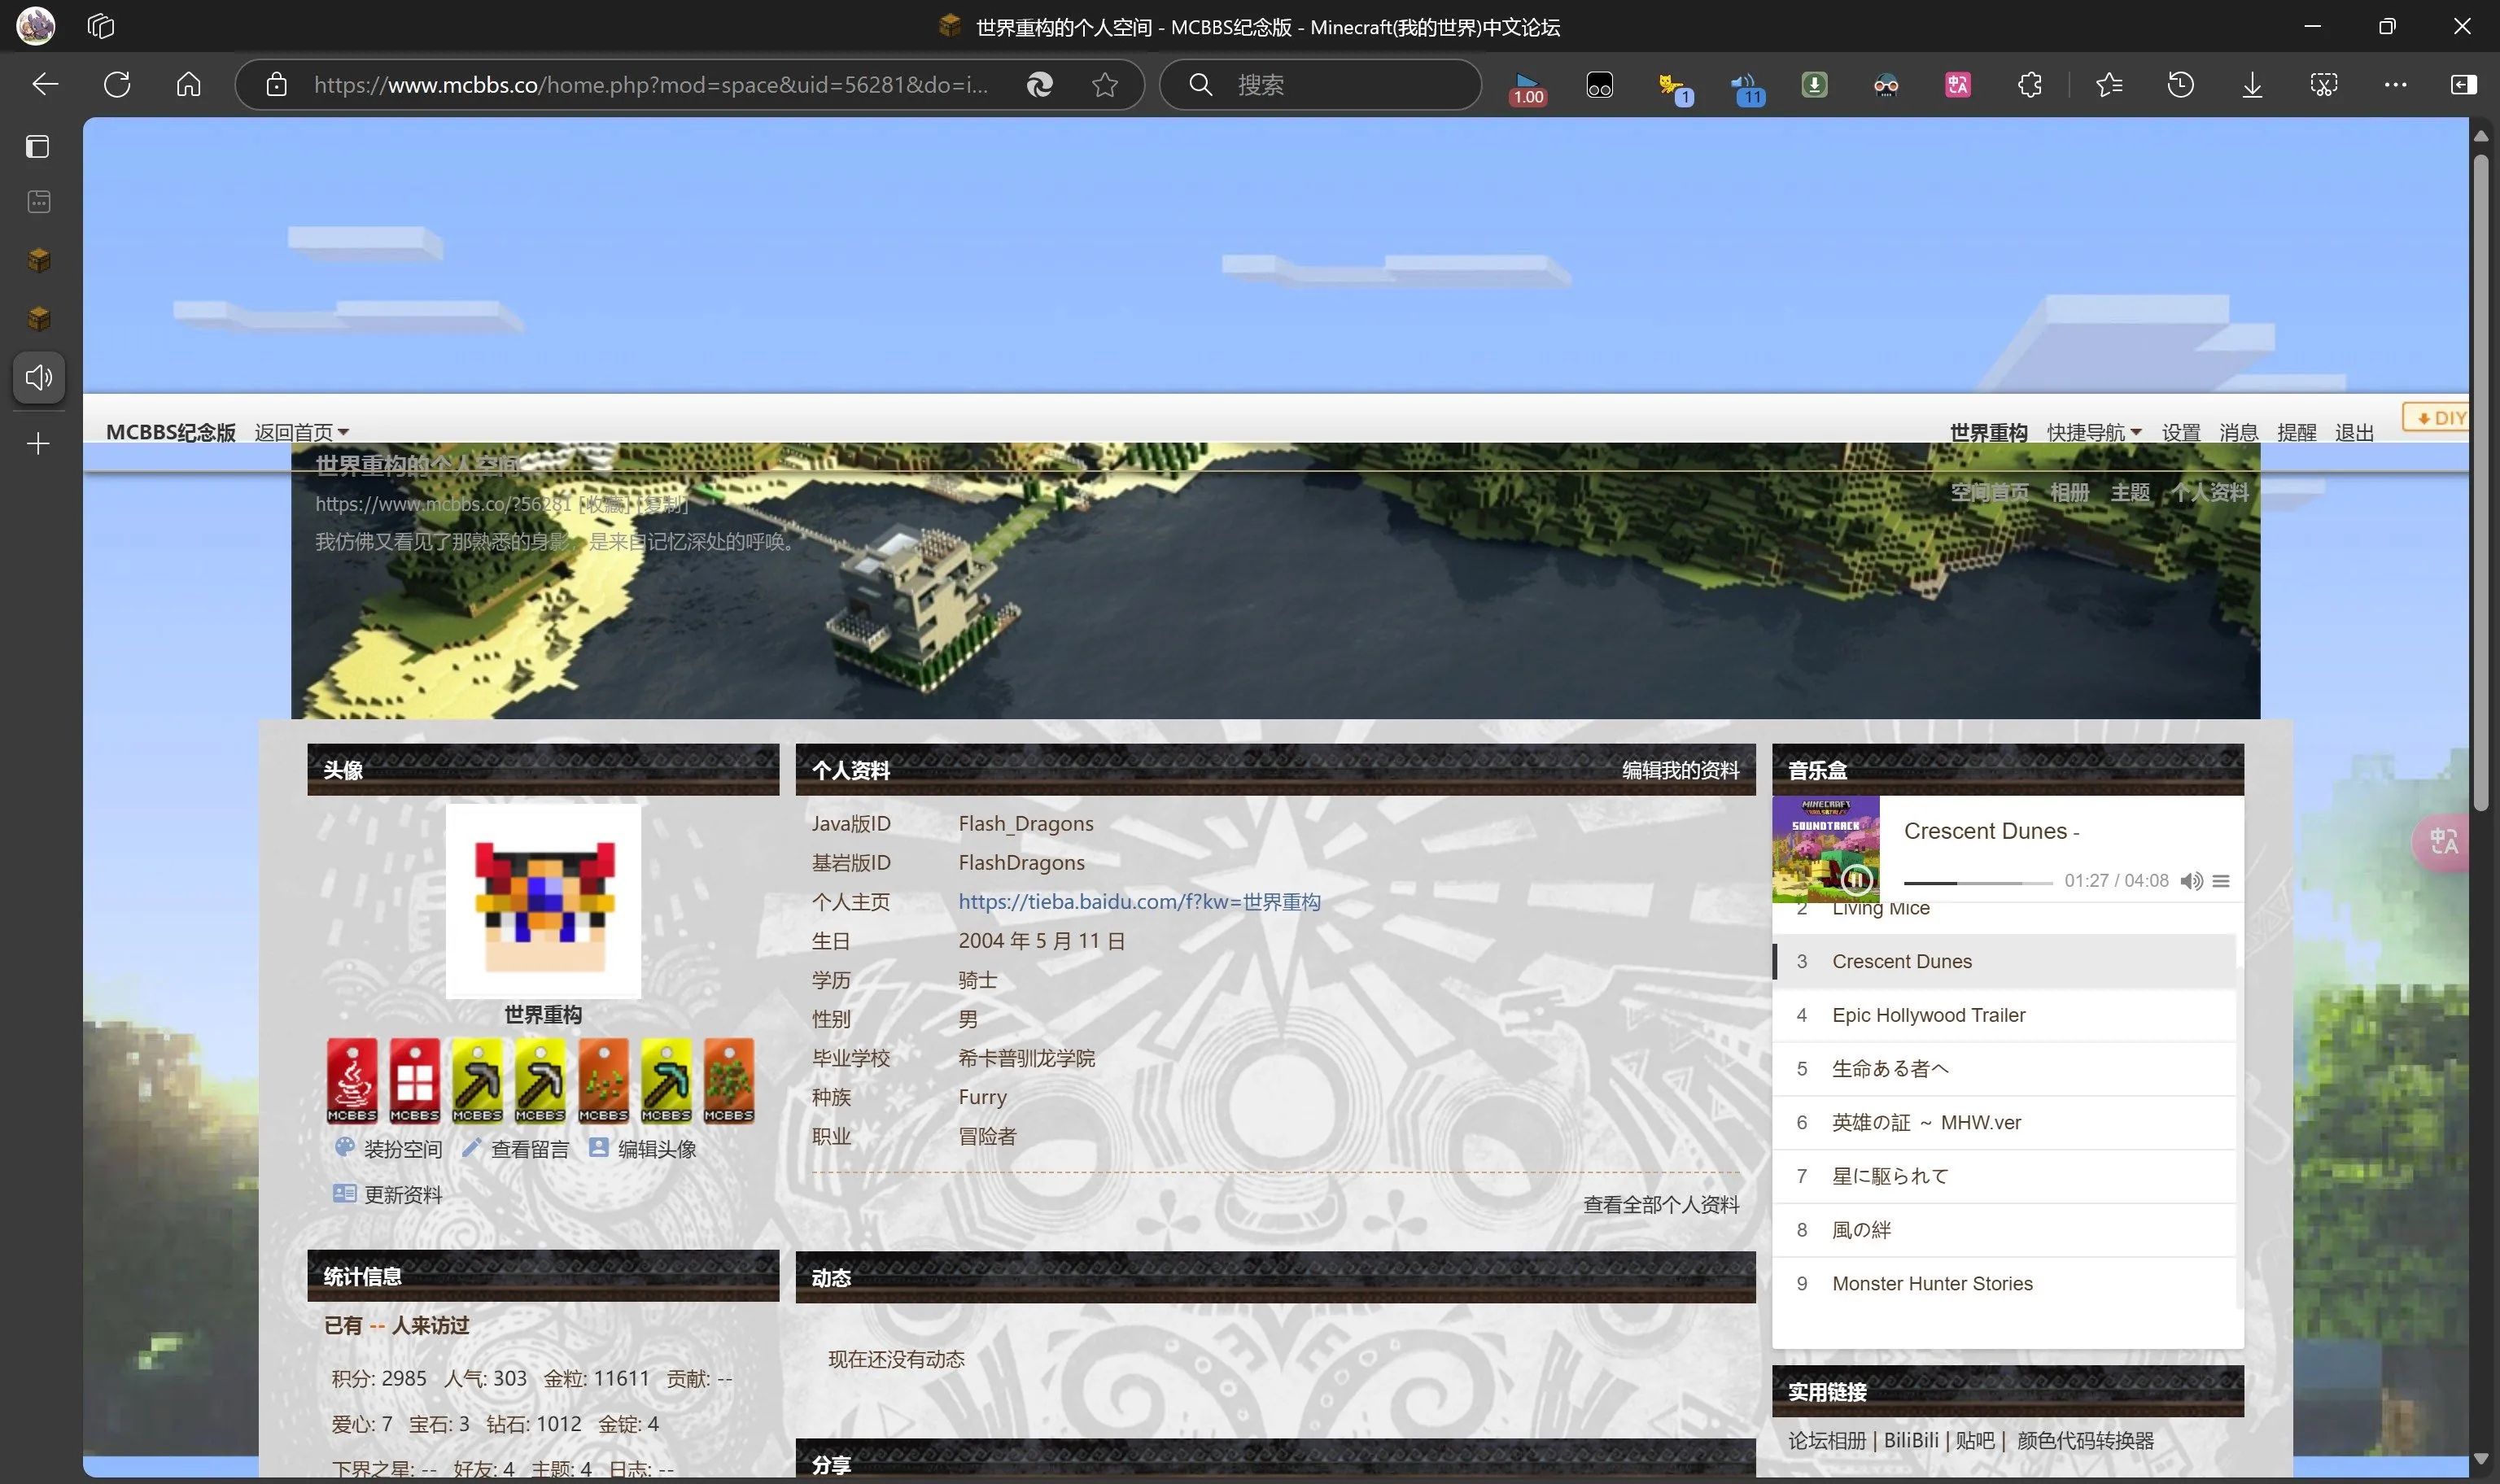Switch to 个人资料 profile tab
The height and width of the screenshot is (1484, 2500).
pyautogui.click(x=2210, y=492)
